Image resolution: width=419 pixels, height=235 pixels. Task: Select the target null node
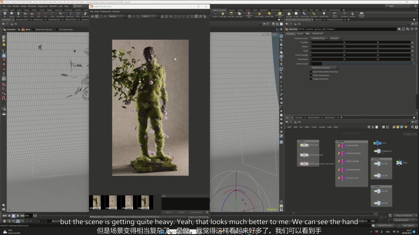[399, 162]
